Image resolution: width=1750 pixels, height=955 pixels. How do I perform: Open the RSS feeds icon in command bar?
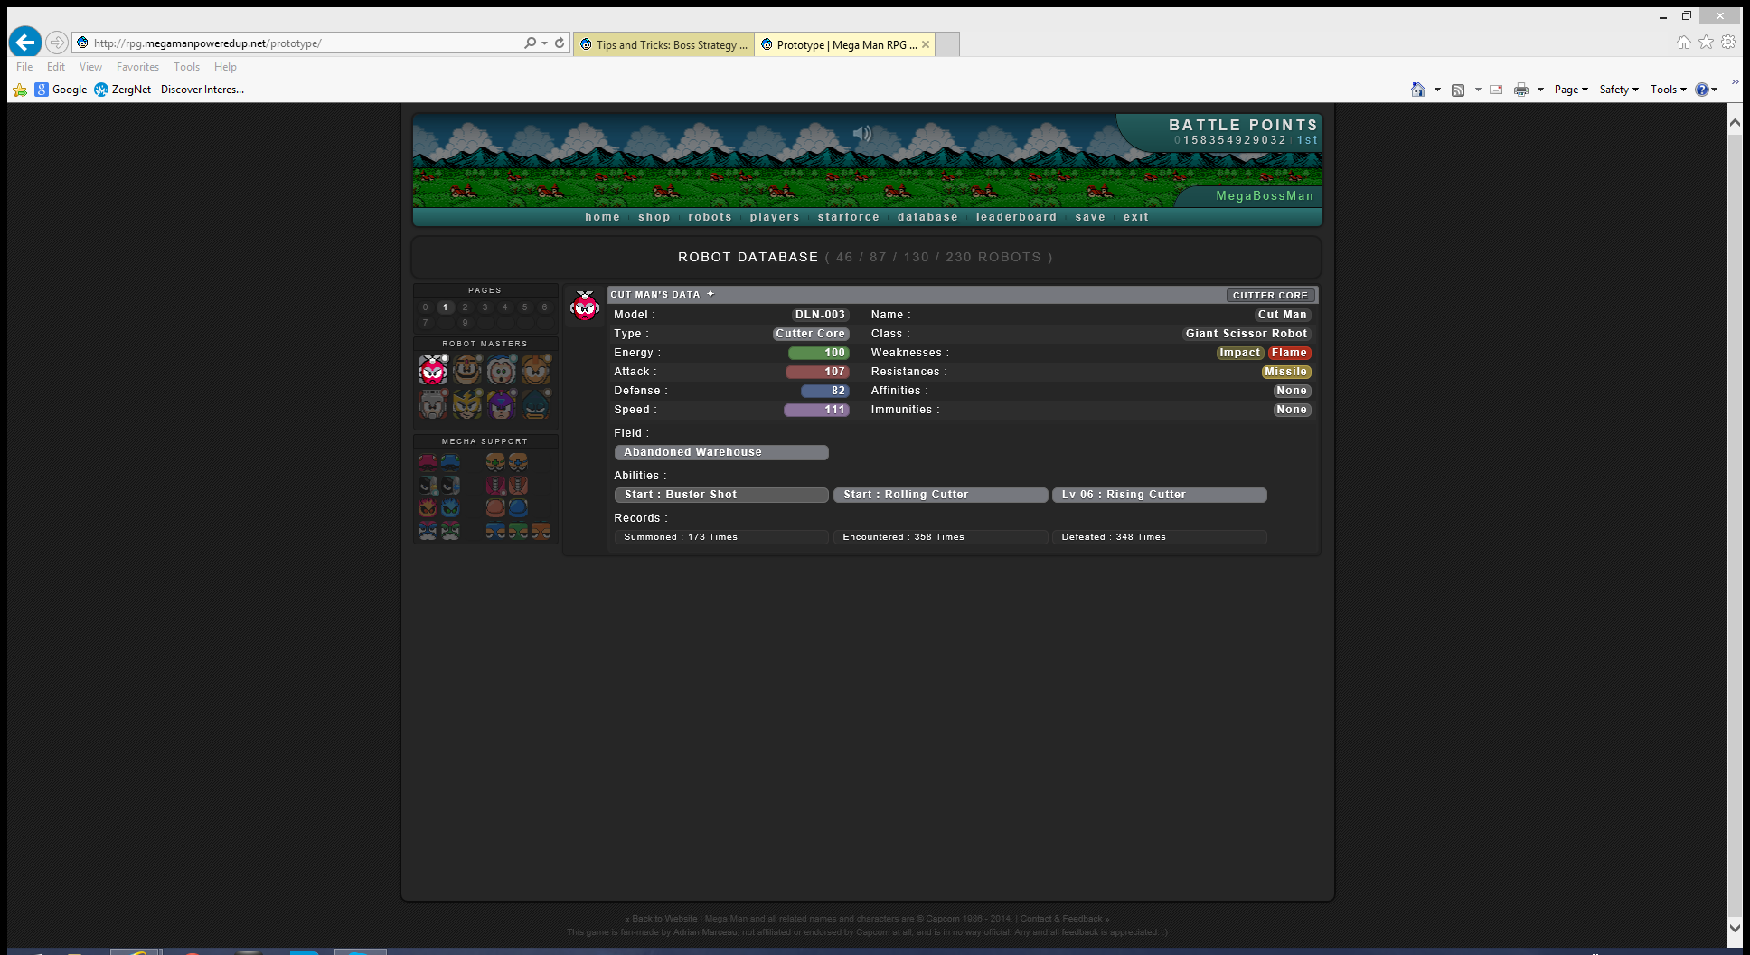1458,90
